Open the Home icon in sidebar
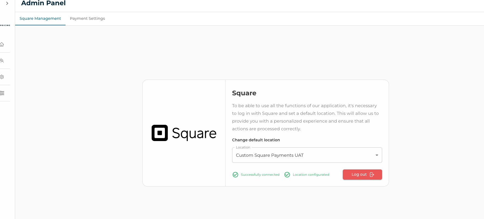 point(2,44)
